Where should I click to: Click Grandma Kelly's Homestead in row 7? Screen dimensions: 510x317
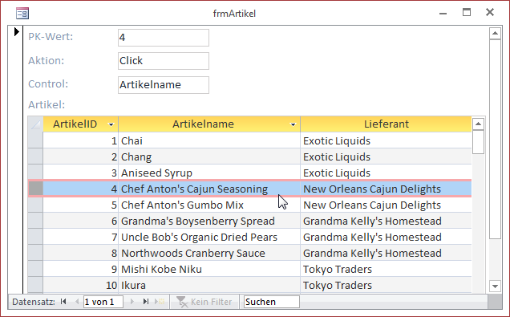(x=386, y=237)
